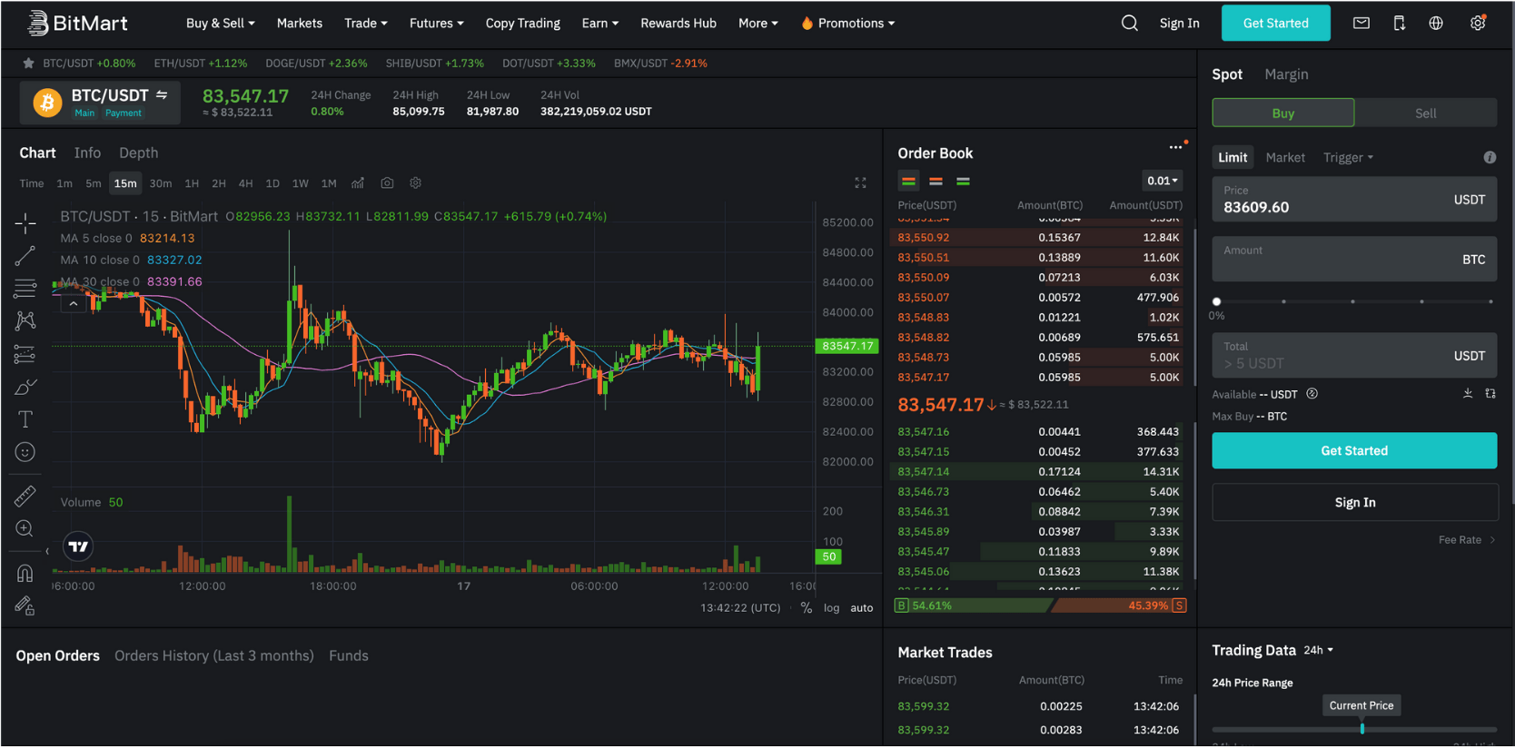
Task: Take a chart snapshot with the camera icon
Action: point(387,183)
